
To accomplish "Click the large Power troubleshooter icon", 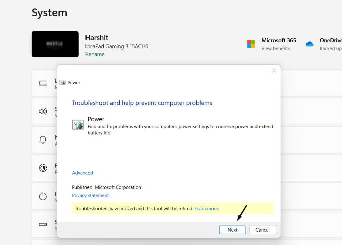I will click(x=78, y=125).
